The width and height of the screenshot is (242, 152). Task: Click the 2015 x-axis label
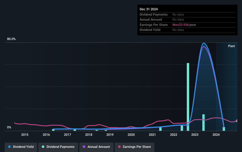point(25,135)
